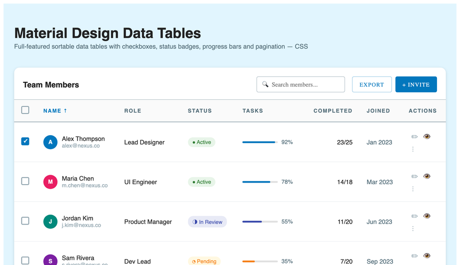Sort by the JOINED column header
Image resolution: width=460 pixels, height=265 pixels.
click(x=378, y=111)
